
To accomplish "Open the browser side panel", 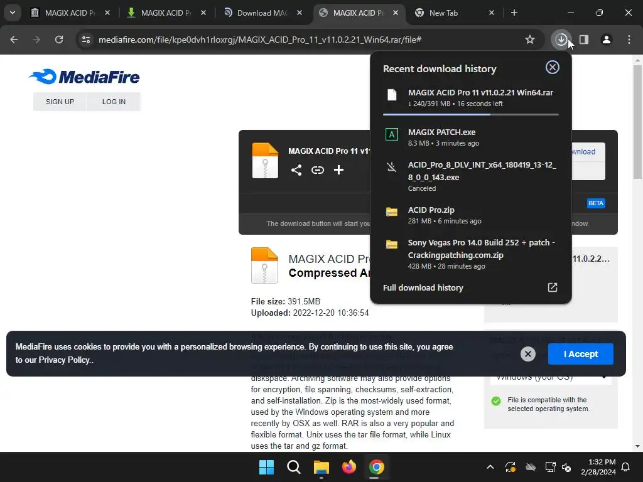I will [584, 40].
